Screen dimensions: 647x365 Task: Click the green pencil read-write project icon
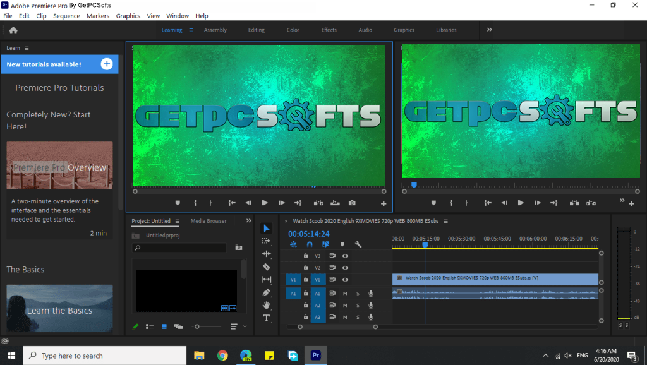point(135,326)
